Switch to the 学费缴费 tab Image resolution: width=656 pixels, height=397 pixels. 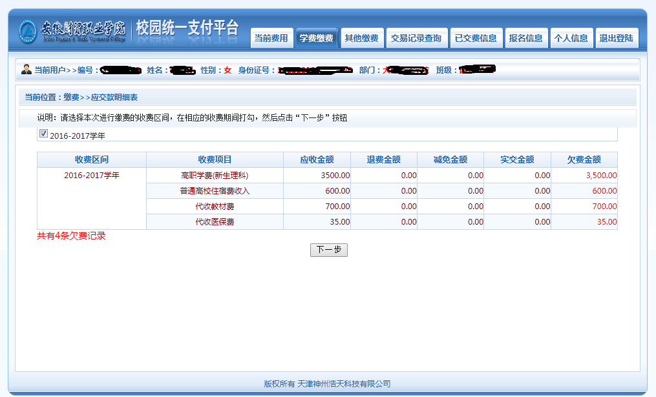(x=317, y=38)
